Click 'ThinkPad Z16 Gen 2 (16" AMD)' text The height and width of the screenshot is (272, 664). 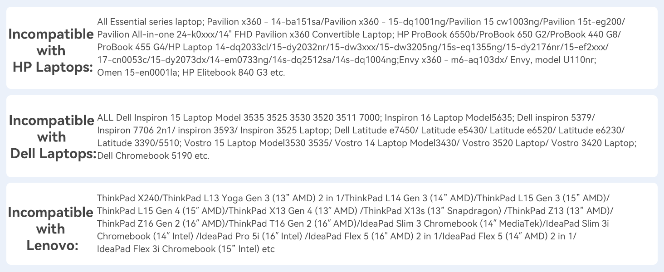pyautogui.click(x=161, y=223)
